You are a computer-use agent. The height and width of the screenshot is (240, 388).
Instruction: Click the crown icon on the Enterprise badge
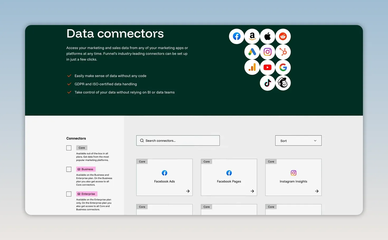[79, 194]
